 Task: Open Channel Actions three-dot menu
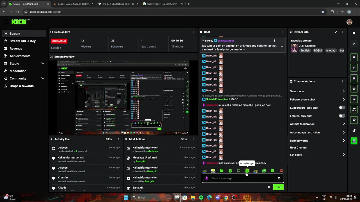click(343, 81)
